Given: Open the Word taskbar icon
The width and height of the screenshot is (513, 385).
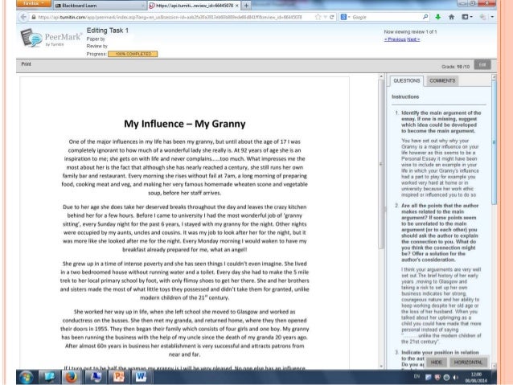Looking at the screenshot, I should 141,377.
